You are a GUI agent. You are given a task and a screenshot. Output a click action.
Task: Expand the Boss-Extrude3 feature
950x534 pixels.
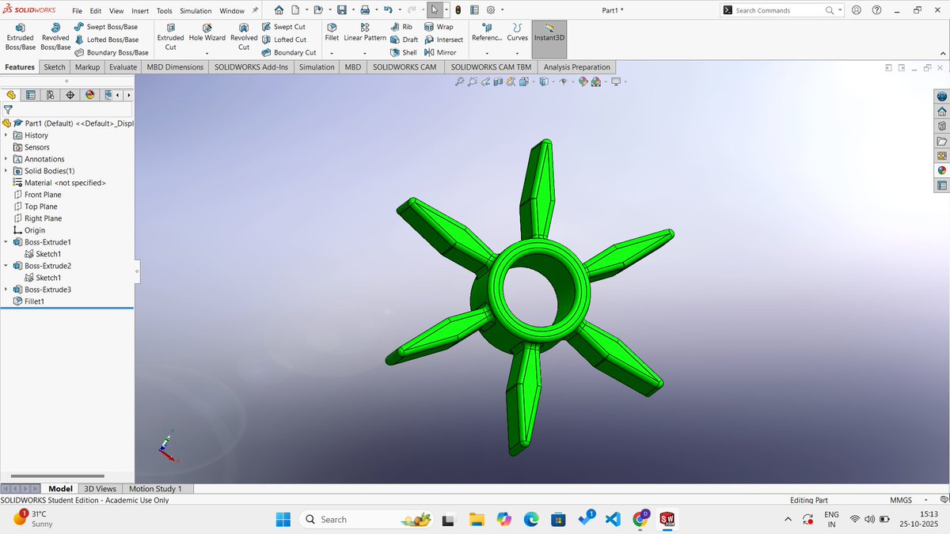pos(6,290)
